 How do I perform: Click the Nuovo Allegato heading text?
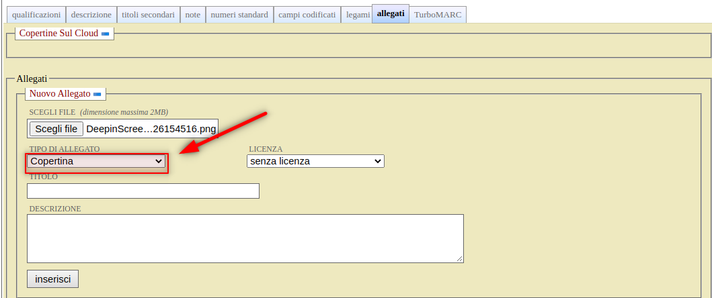click(x=59, y=94)
